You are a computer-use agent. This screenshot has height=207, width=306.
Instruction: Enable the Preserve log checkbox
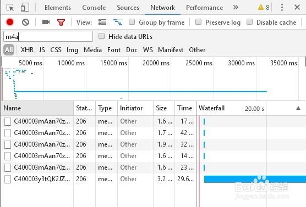[198, 22]
